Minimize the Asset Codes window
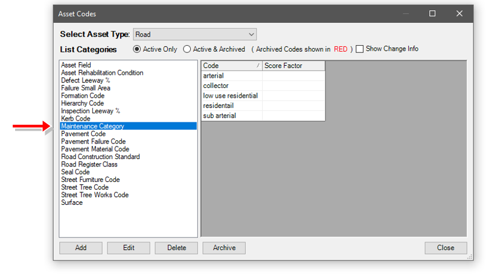 pos(404,13)
